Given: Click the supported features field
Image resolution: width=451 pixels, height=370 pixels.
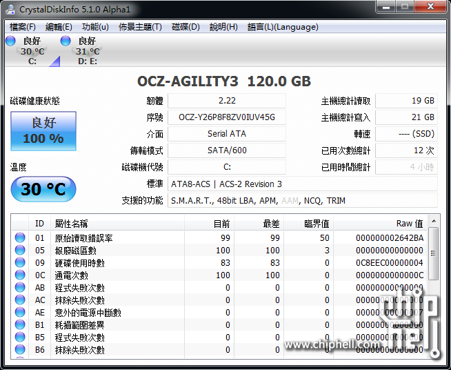Looking at the screenshot, I should coord(303,200).
